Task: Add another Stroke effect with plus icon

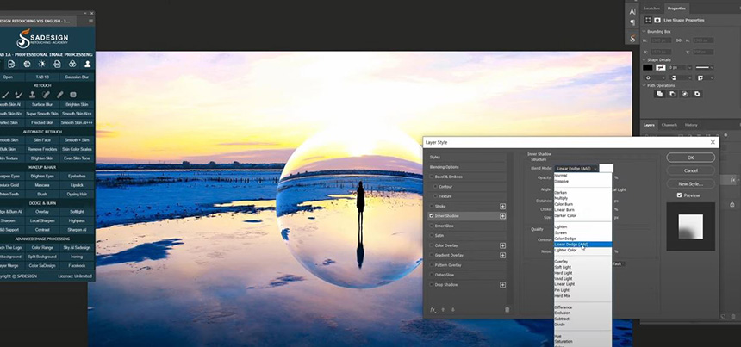Action: (502, 207)
